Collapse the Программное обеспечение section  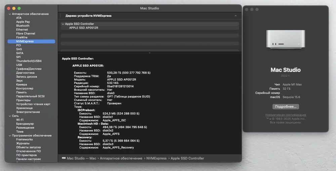tap(10, 136)
